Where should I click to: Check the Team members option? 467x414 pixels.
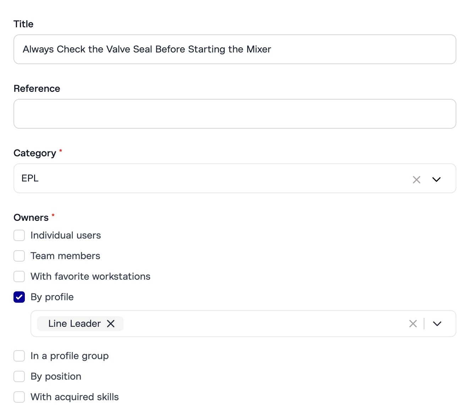pyautogui.click(x=19, y=256)
